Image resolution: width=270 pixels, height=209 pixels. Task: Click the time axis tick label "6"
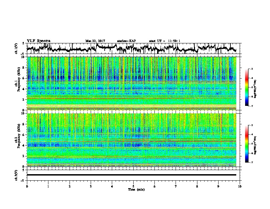click(x=155, y=186)
